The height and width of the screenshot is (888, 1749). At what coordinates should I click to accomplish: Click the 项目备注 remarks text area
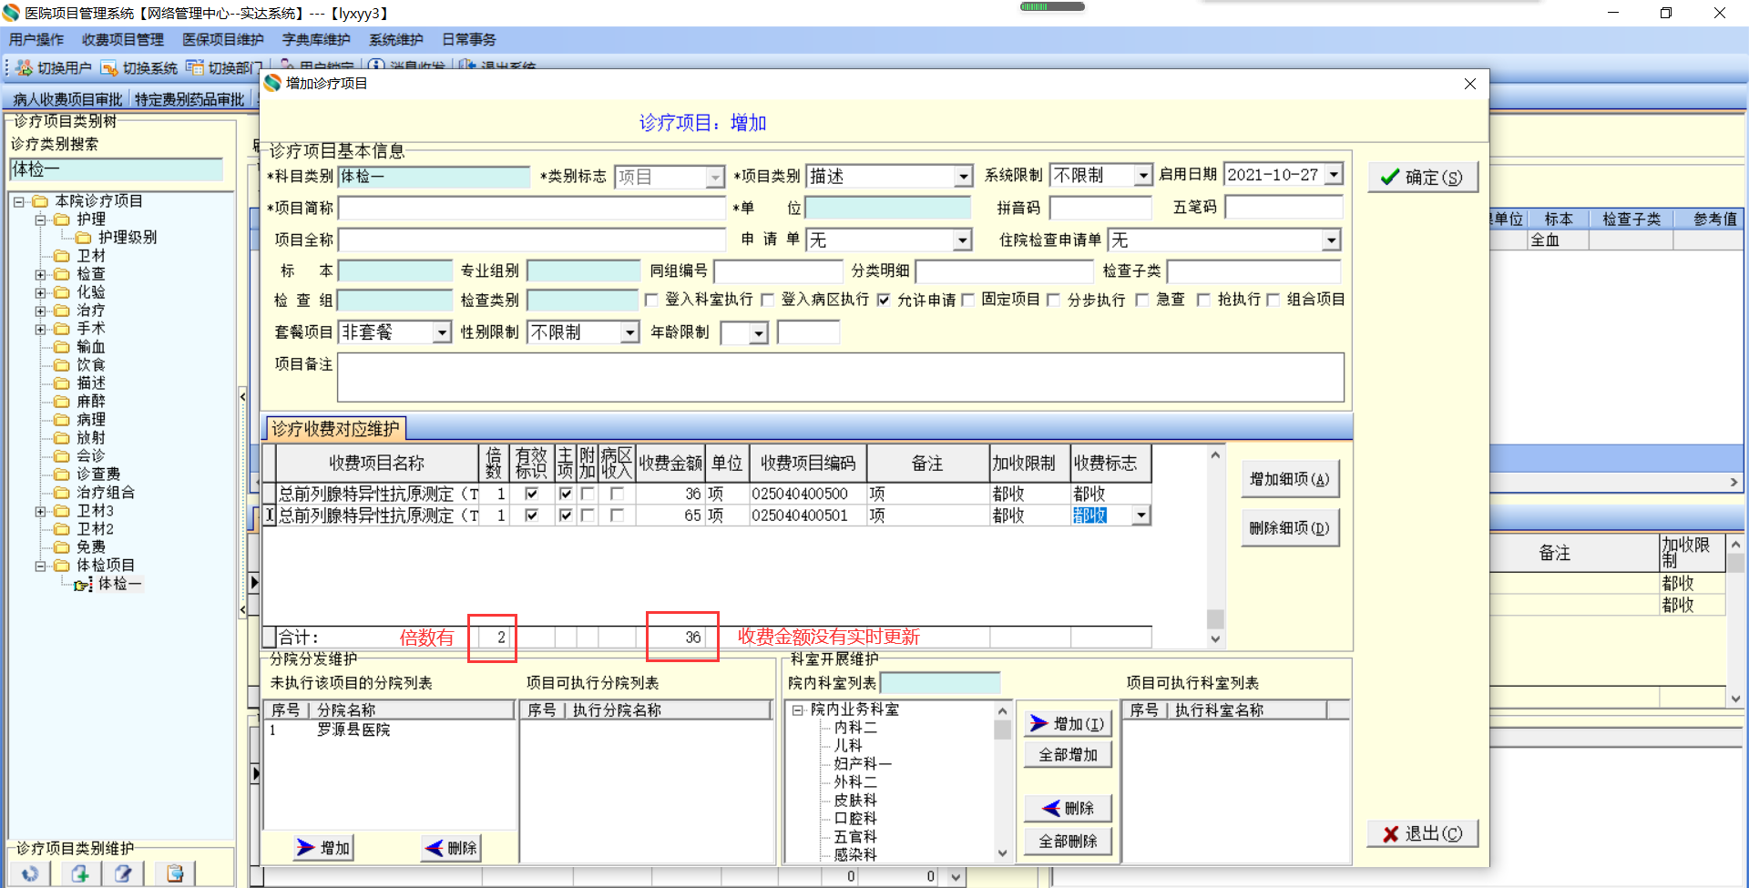(x=841, y=377)
